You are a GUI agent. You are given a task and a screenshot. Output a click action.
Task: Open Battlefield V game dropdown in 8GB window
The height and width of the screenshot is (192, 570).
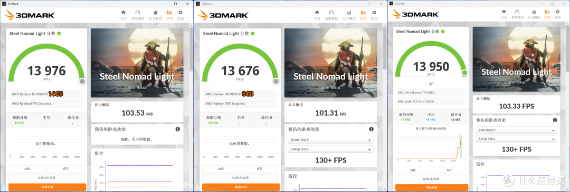tap(330, 140)
